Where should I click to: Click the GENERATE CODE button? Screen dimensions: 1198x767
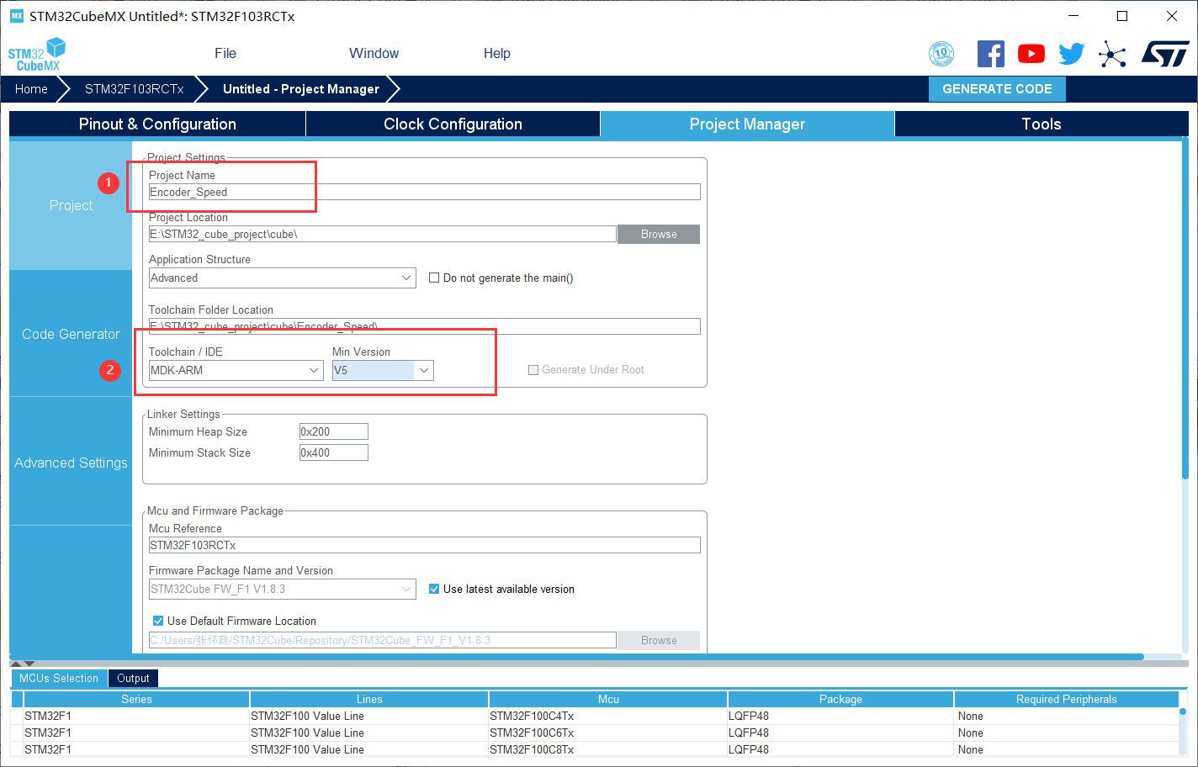[x=997, y=89]
